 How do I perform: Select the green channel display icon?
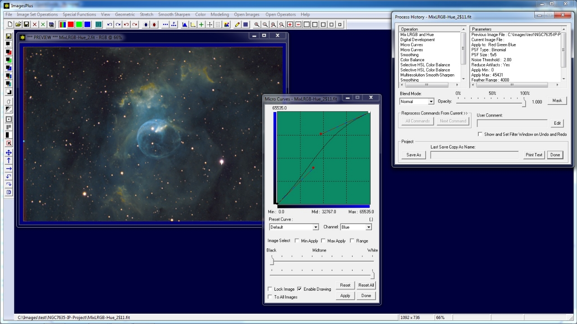click(79, 24)
